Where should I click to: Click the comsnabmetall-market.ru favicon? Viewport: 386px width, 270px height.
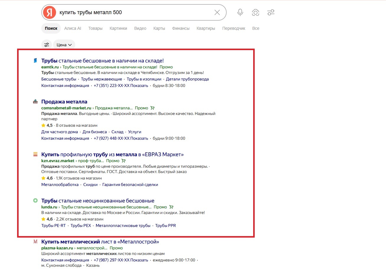pos(35,102)
